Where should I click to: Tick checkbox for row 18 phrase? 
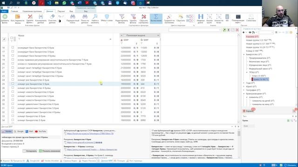click(x=13, y=56)
